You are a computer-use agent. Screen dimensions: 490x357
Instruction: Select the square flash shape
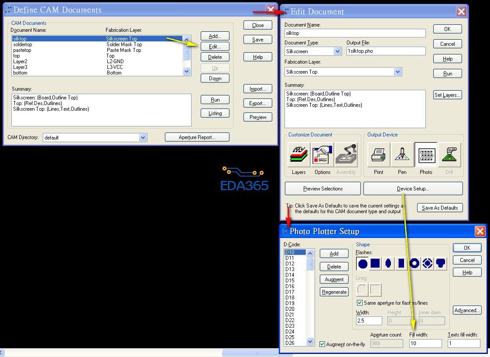pyautogui.click(x=375, y=263)
